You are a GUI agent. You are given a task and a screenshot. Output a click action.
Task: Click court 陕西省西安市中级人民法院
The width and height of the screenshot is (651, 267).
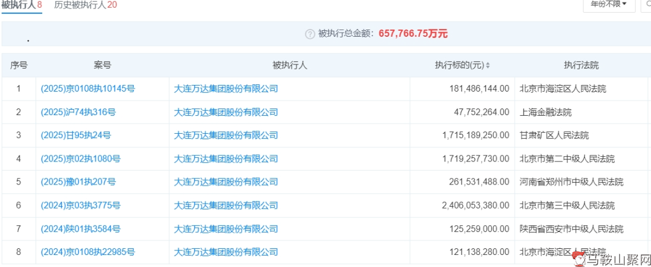[571, 229]
